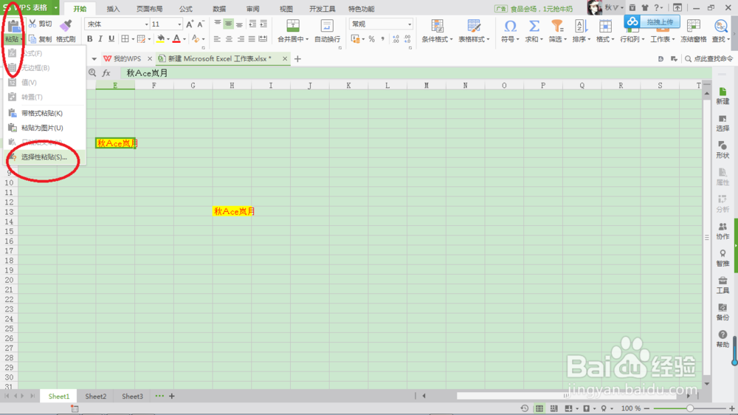This screenshot has height=415, width=738.
Task: Open a new document tab with plus
Action: click(297, 59)
